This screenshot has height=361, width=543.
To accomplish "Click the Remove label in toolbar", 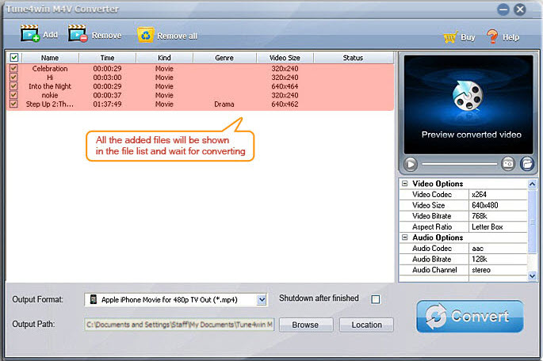I will [x=106, y=36].
